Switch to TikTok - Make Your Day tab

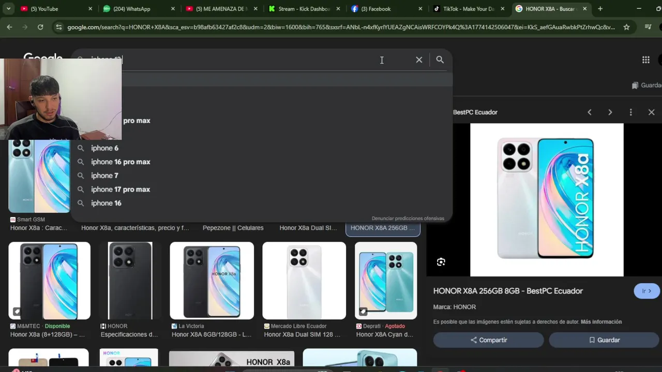coord(469,9)
